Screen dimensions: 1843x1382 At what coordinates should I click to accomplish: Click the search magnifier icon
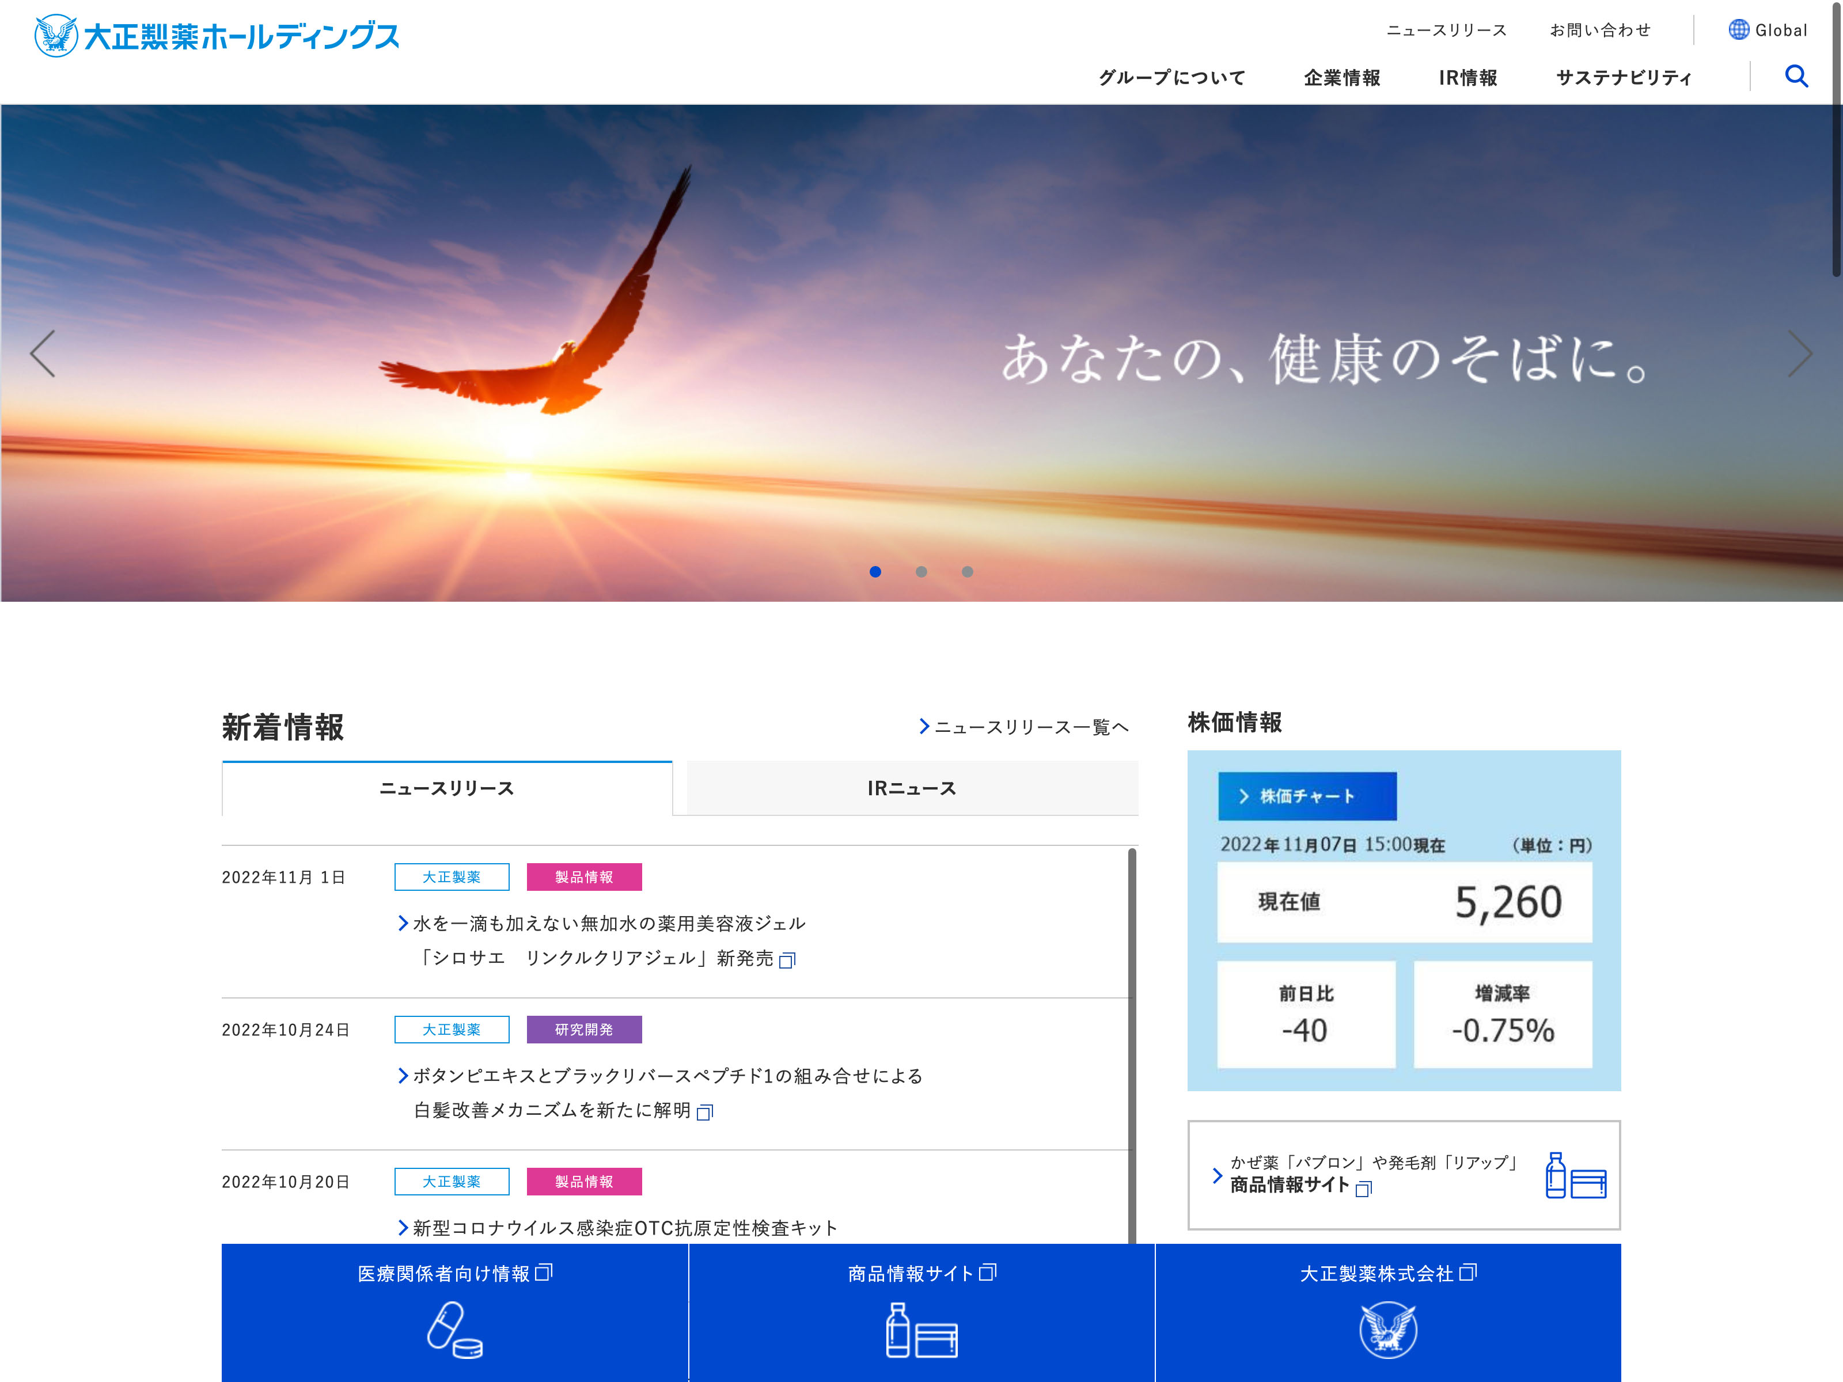pos(1796,77)
